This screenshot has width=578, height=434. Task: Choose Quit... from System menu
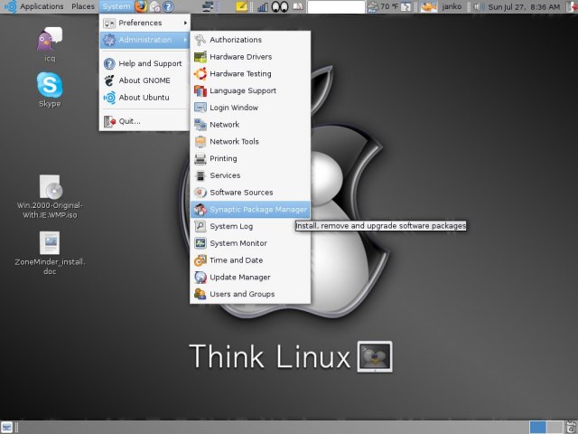tap(144, 121)
